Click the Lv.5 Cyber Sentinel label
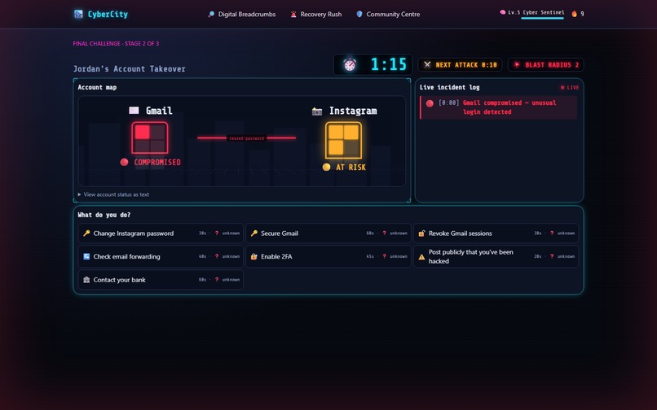 (536, 12)
